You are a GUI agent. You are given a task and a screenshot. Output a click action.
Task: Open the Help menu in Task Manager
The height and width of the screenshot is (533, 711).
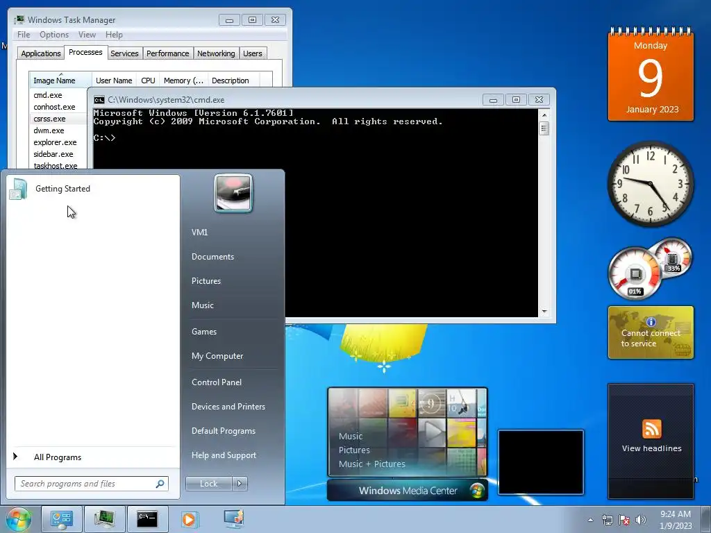coord(114,35)
